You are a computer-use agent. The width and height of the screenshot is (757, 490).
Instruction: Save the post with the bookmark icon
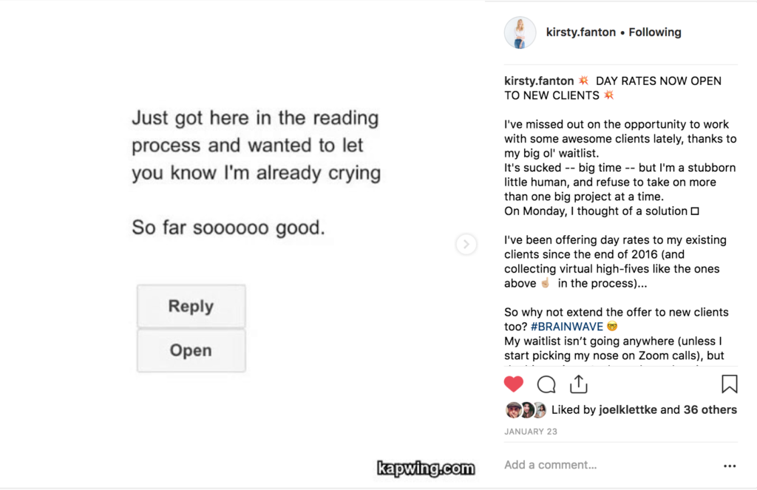(x=729, y=384)
